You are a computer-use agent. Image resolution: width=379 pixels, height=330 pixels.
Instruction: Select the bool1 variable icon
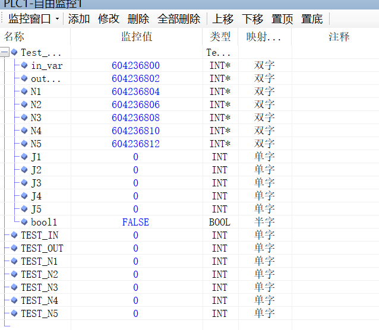[x=24, y=222]
